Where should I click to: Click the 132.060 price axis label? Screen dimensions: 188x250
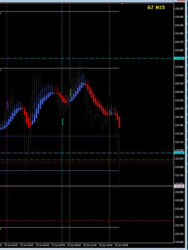179,242
